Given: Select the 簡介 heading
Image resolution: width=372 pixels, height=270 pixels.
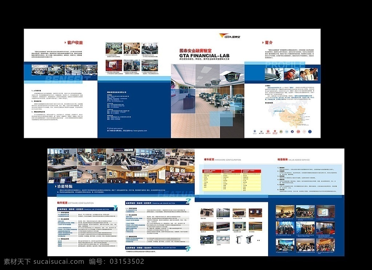Looking at the screenshot, I should (x=269, y=43).
